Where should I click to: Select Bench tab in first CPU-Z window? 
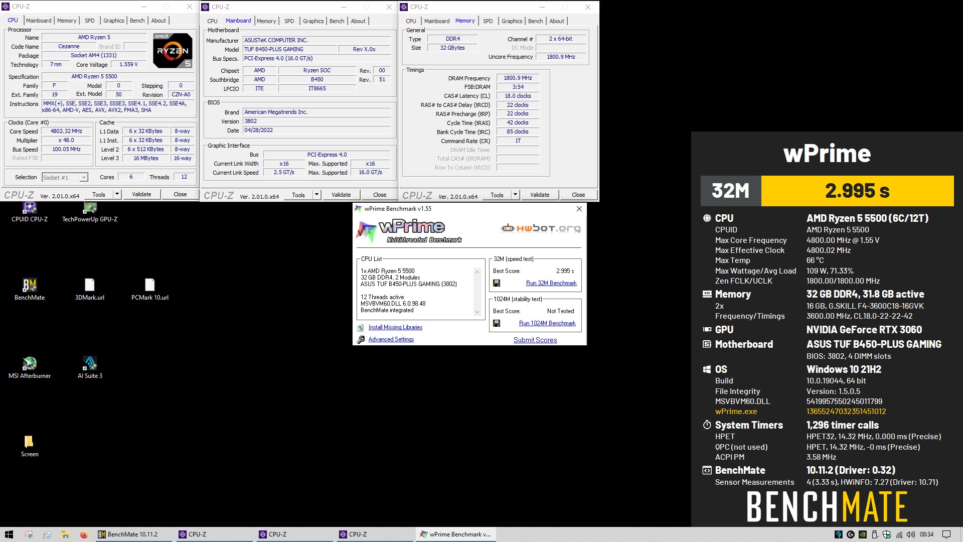137,21
